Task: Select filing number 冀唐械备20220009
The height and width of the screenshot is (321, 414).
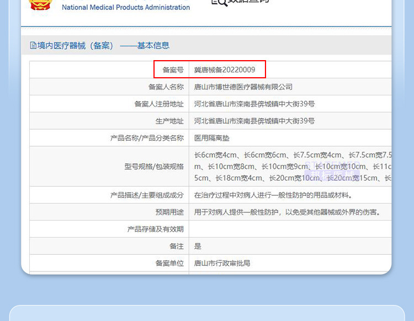Action: pos(225,69)
